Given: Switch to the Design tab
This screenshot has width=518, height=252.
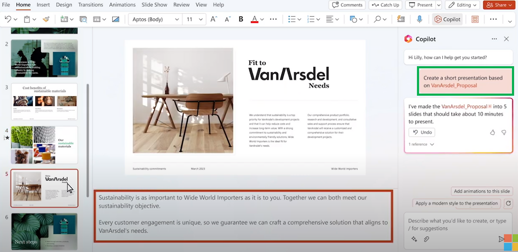Looking at the screenshot, I should click(64, 5).
